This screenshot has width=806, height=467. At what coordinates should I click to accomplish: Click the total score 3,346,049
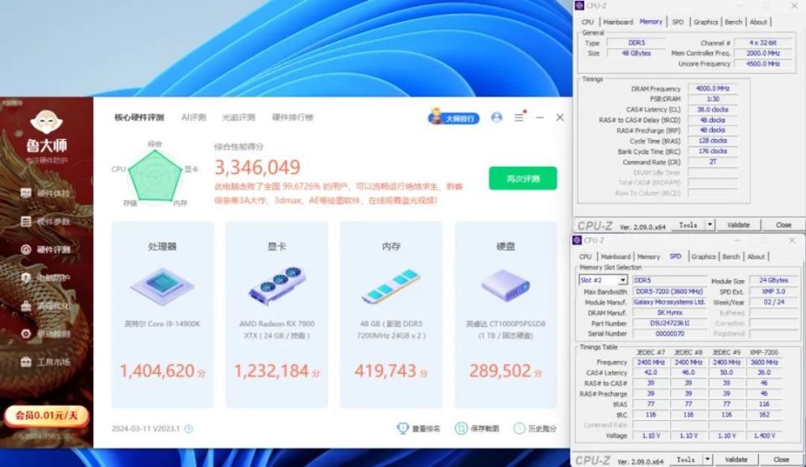[x=257, y=168]
